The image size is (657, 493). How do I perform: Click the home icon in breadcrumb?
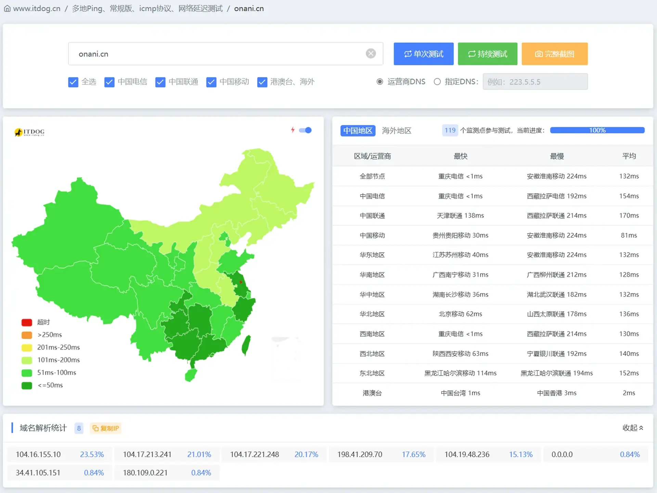point(7,9)
